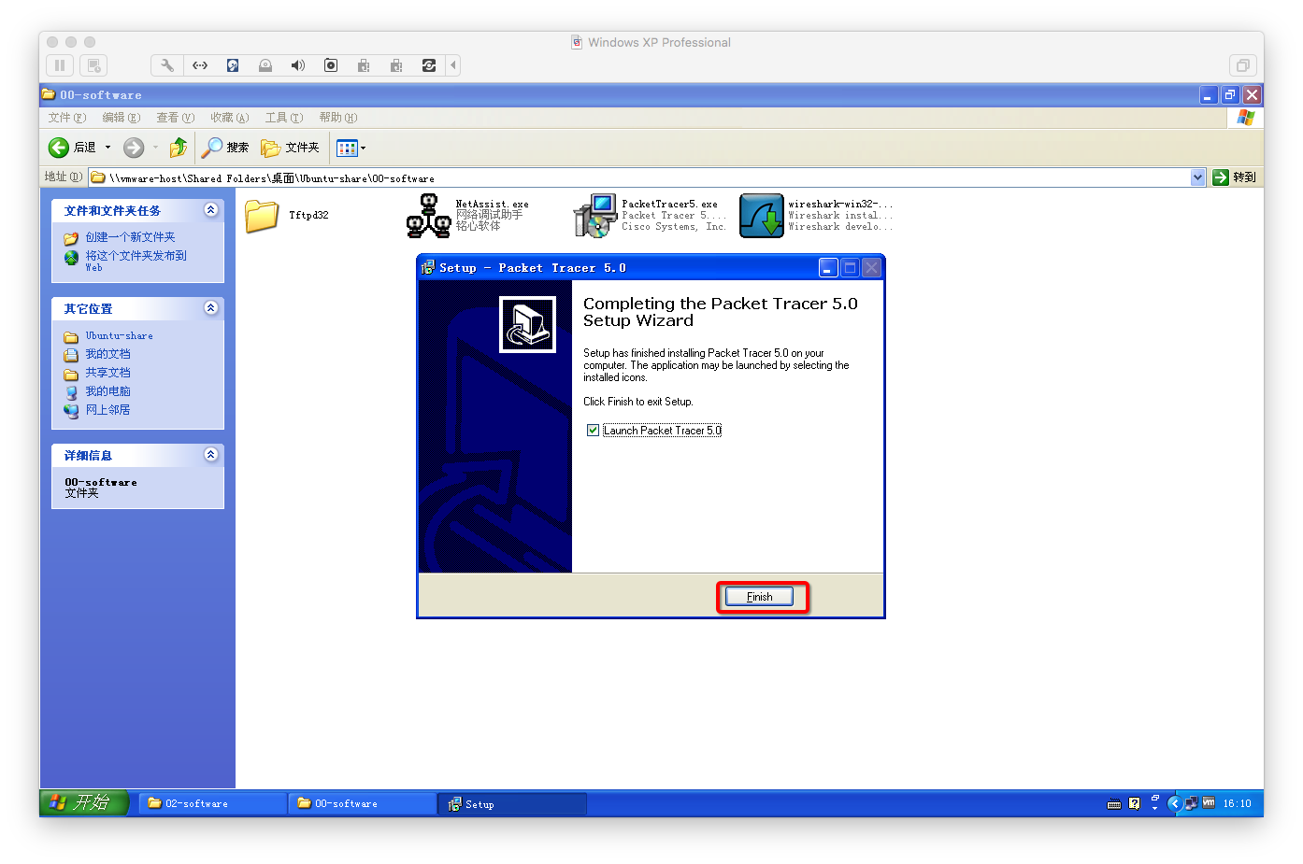This screenshot has width=1303, height=864.
Task: Click the 转到 Go button
Action: pyautogui.click(x=1235, y=177)
